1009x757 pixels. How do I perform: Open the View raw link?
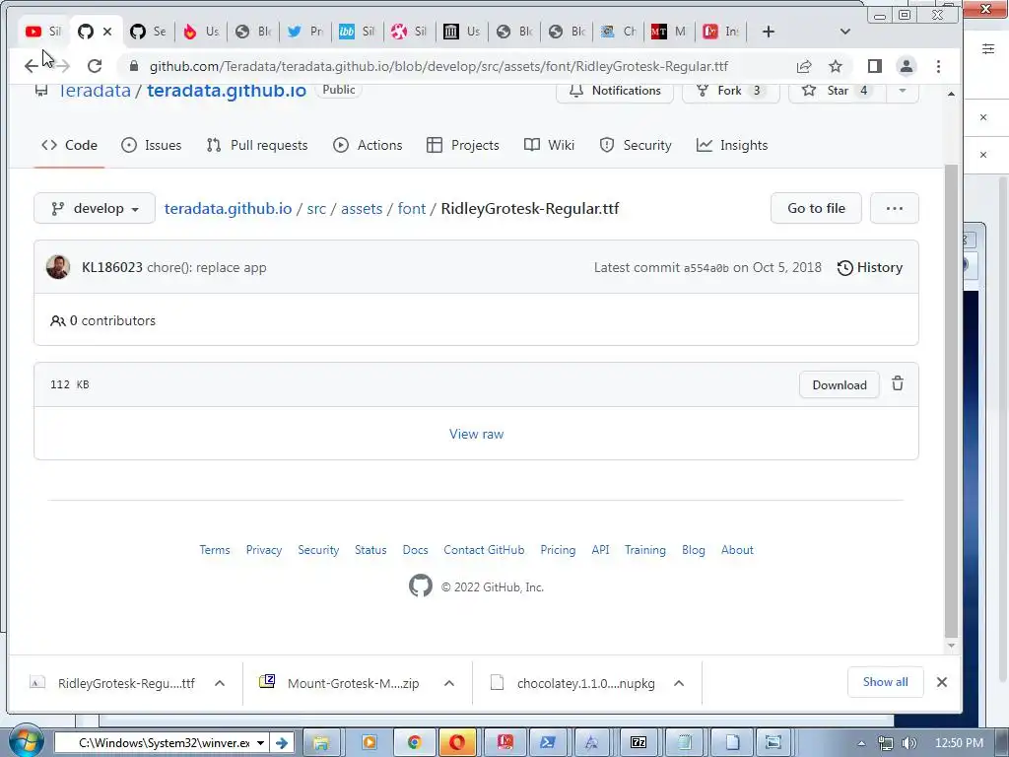(476, 434)
